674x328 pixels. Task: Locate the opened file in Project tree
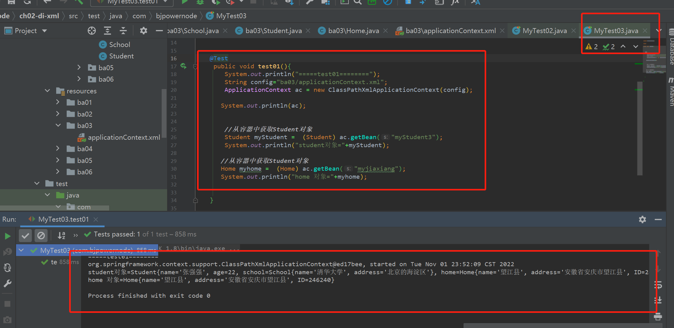(92, 31)
